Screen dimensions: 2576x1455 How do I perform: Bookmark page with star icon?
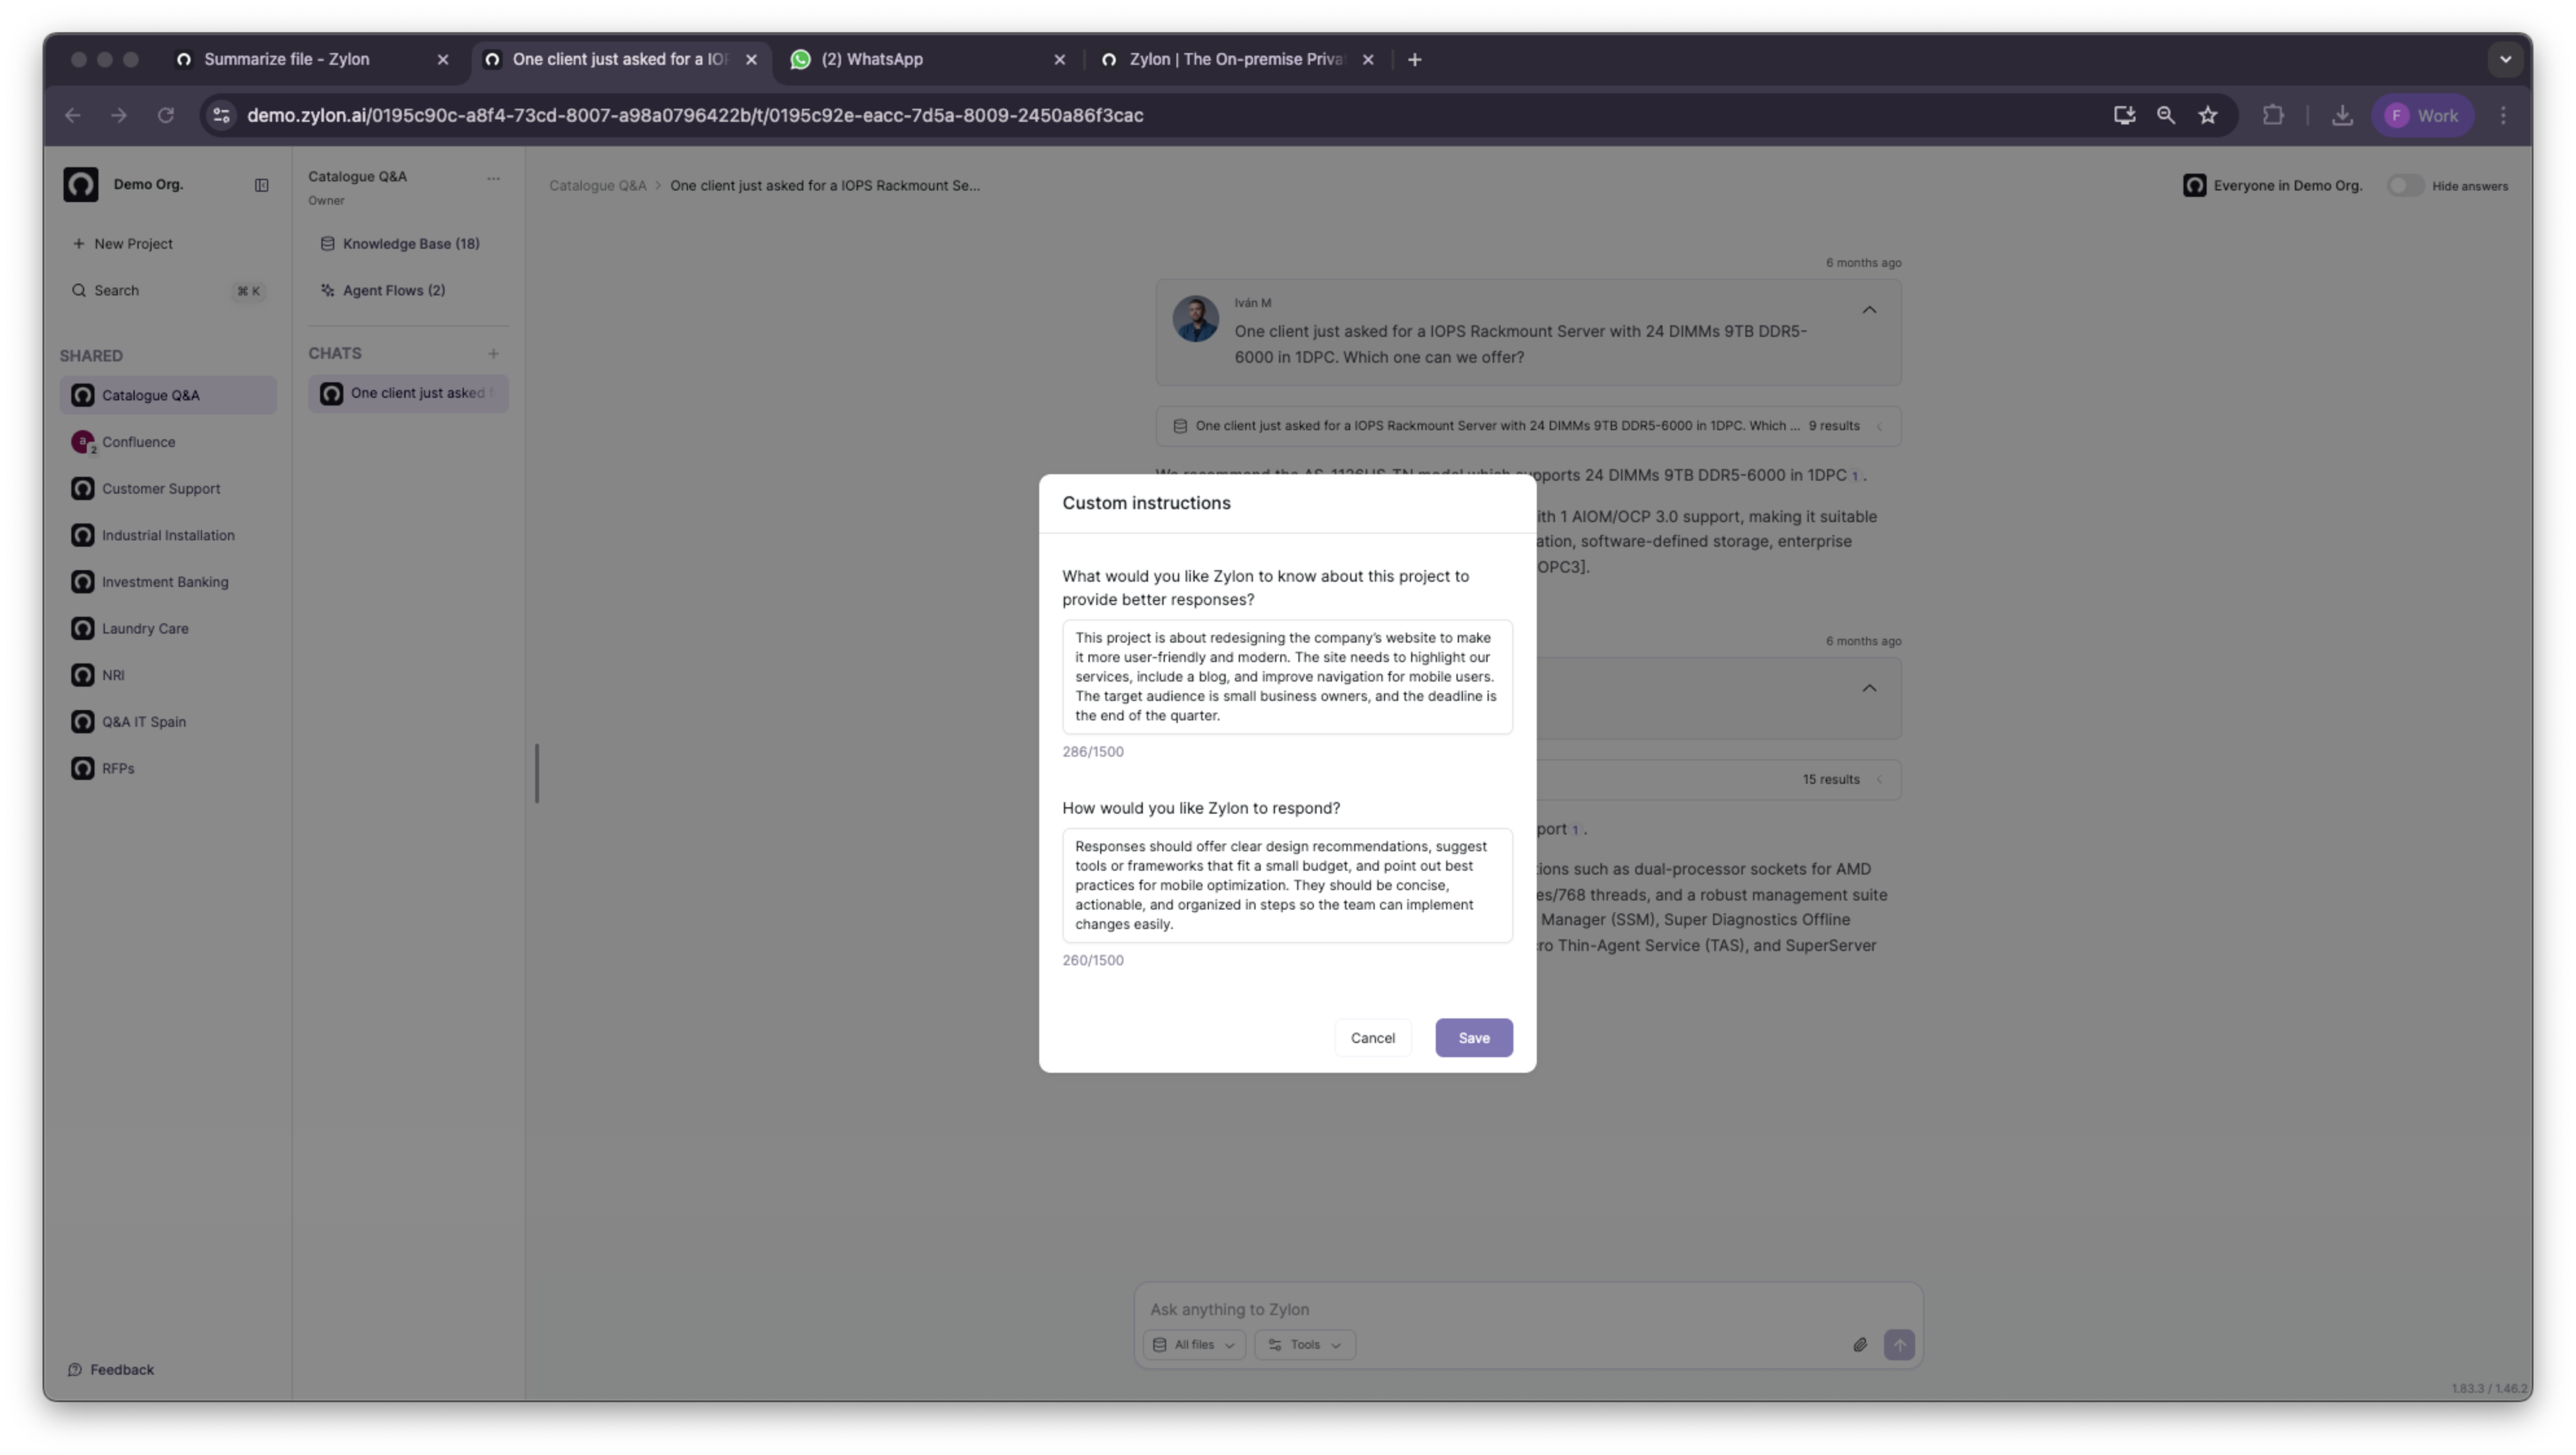(2208, 115)
